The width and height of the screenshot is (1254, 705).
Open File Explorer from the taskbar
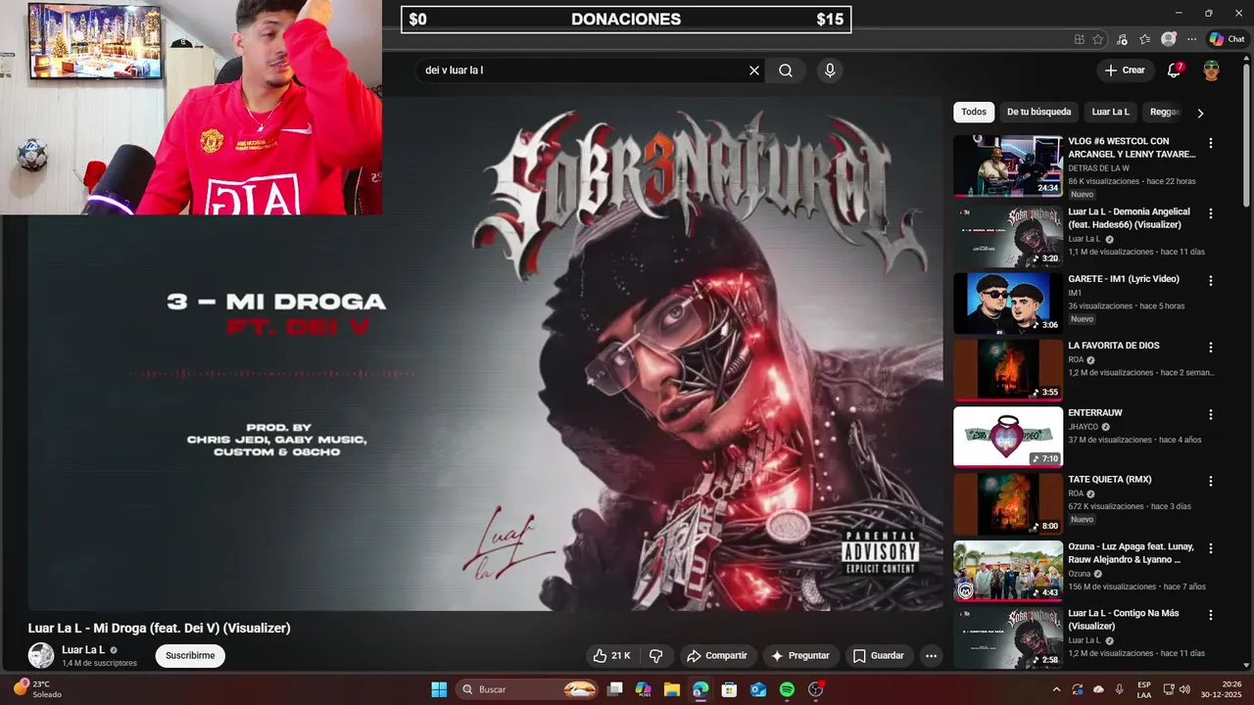tap(672, 689)
